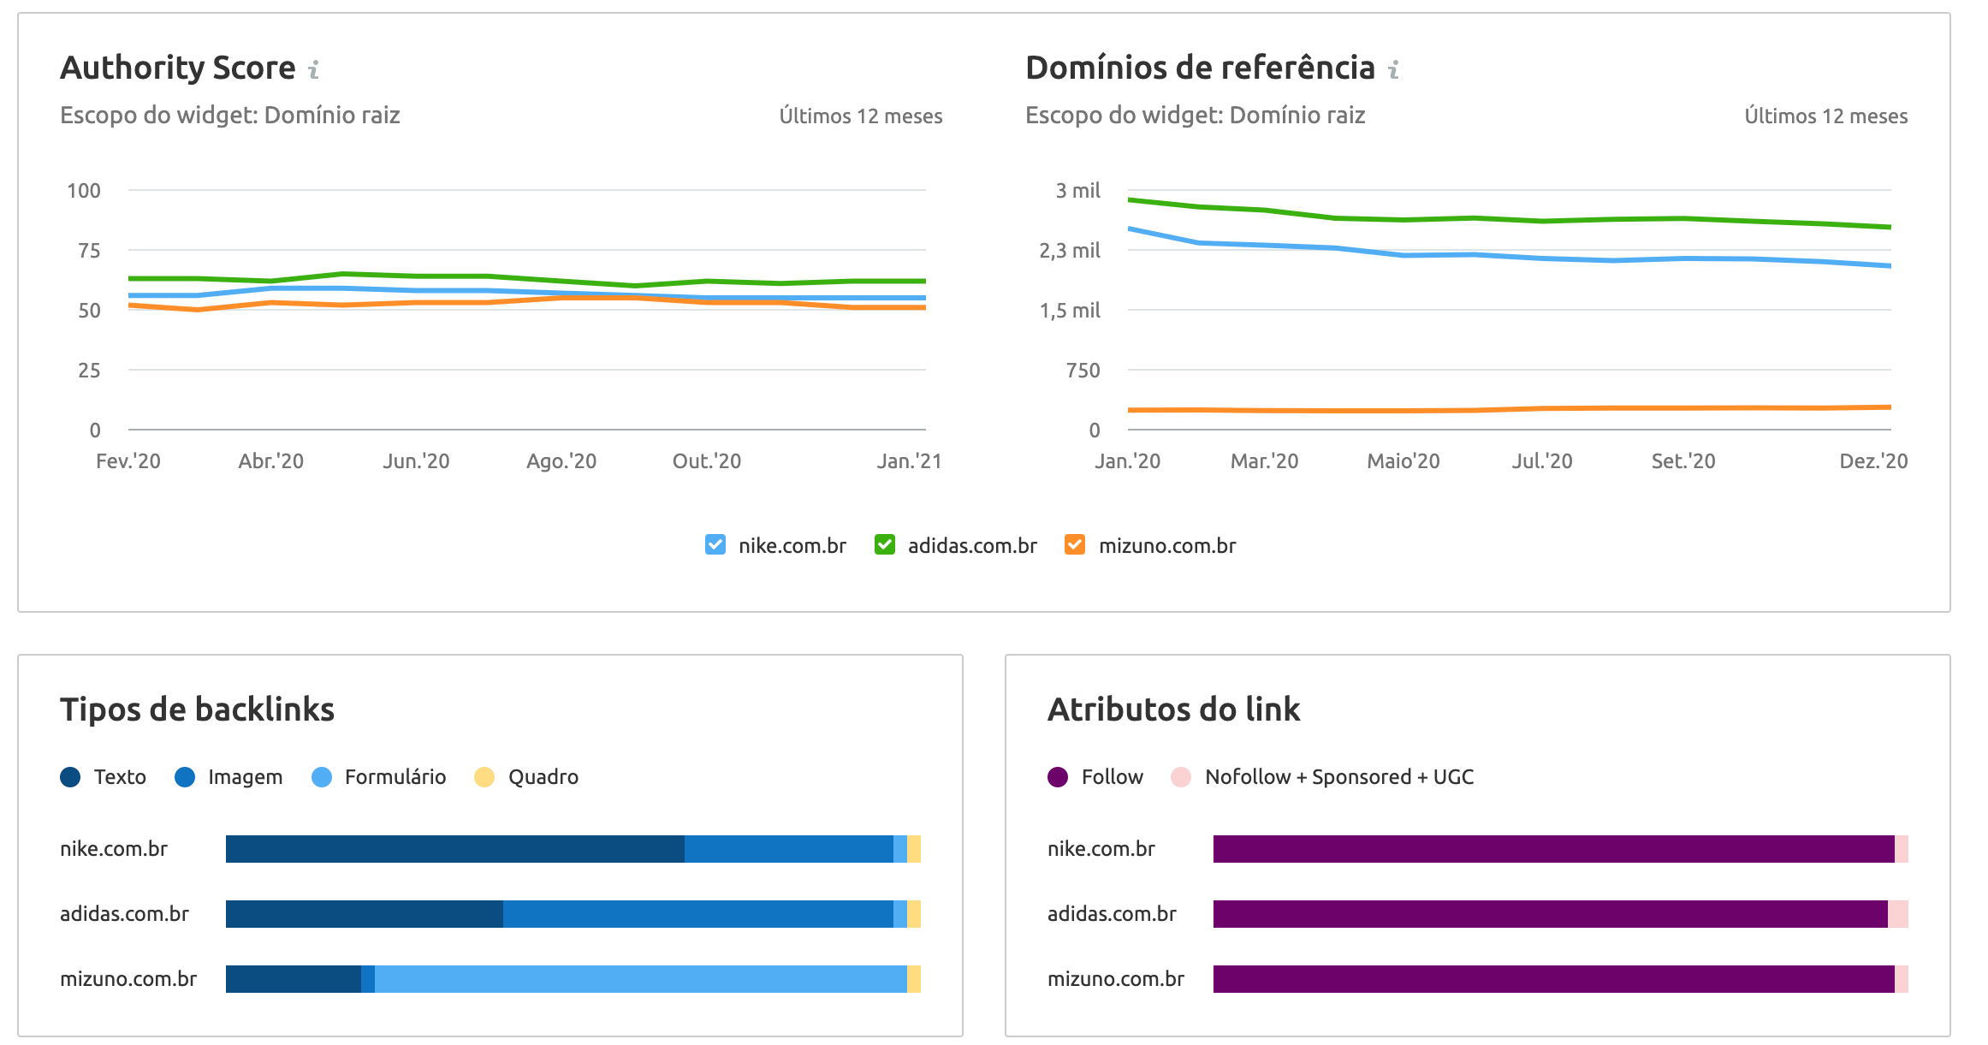
Task: Click the Imagem legend color dot
Action: (x=185, y=777)
